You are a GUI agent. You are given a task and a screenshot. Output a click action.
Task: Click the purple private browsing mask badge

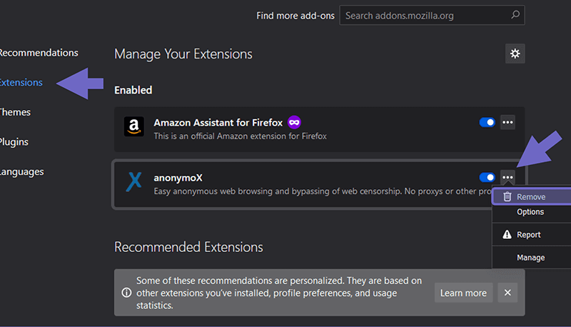click(294, 122)
